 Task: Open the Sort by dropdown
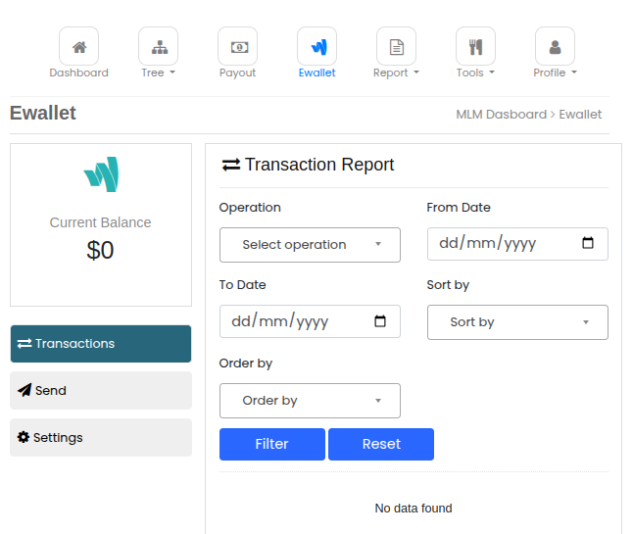pyautogui.click(x=517, y=322)
